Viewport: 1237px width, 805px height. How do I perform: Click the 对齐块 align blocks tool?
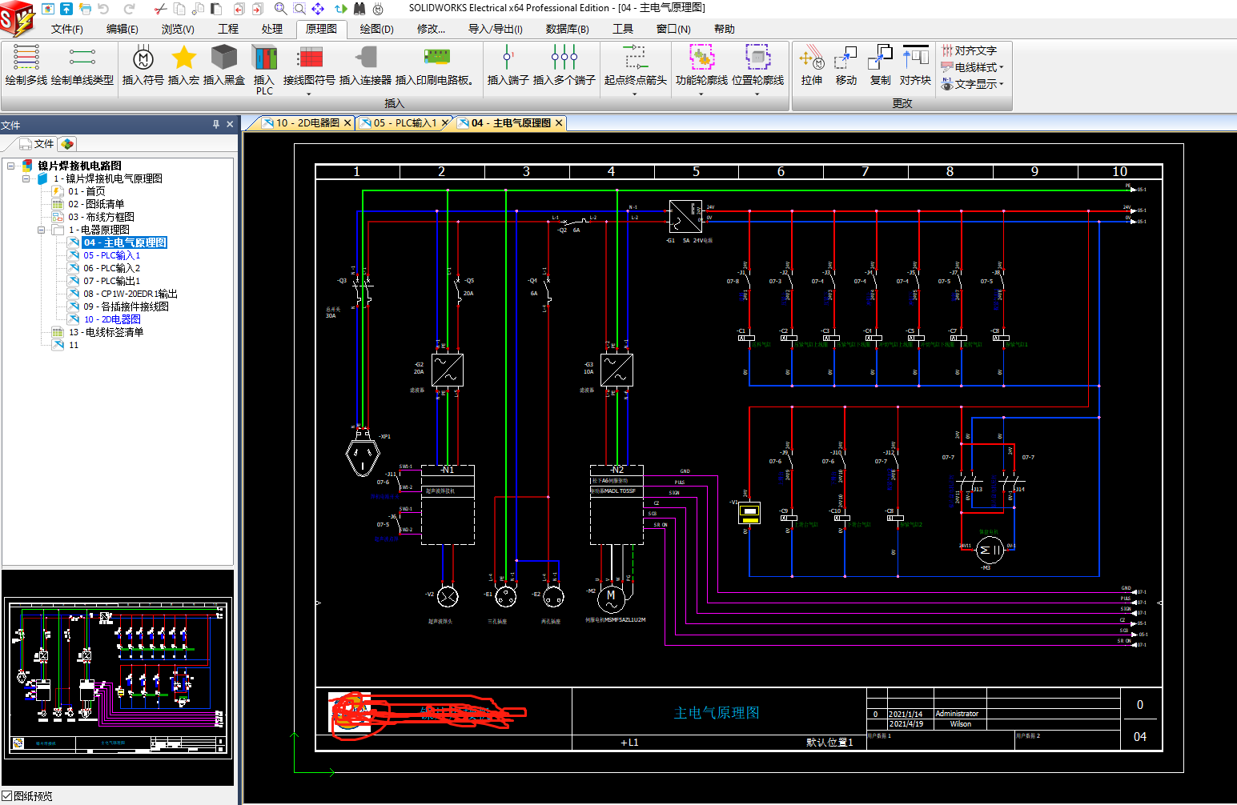pos(915,64)
